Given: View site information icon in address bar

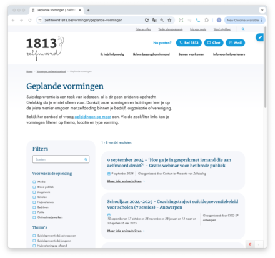Looking at the screenshot, I should coord(40,20).
